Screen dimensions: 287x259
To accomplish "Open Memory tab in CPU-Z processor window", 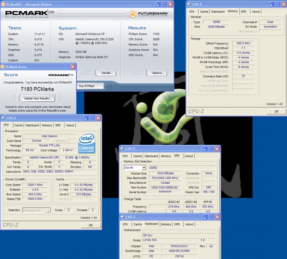I will tap(47, 125).
